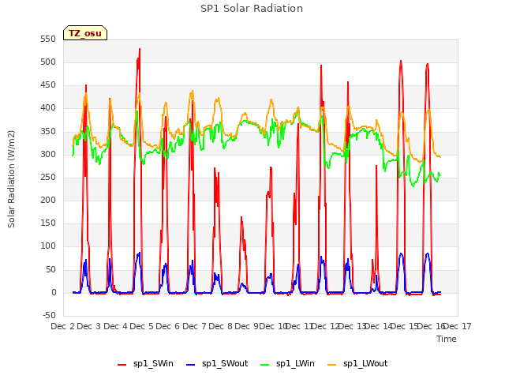The height and width of the screenshot is (379, 505).
Task: Click the 400 y-axis tick label
Action: point(48,108)
